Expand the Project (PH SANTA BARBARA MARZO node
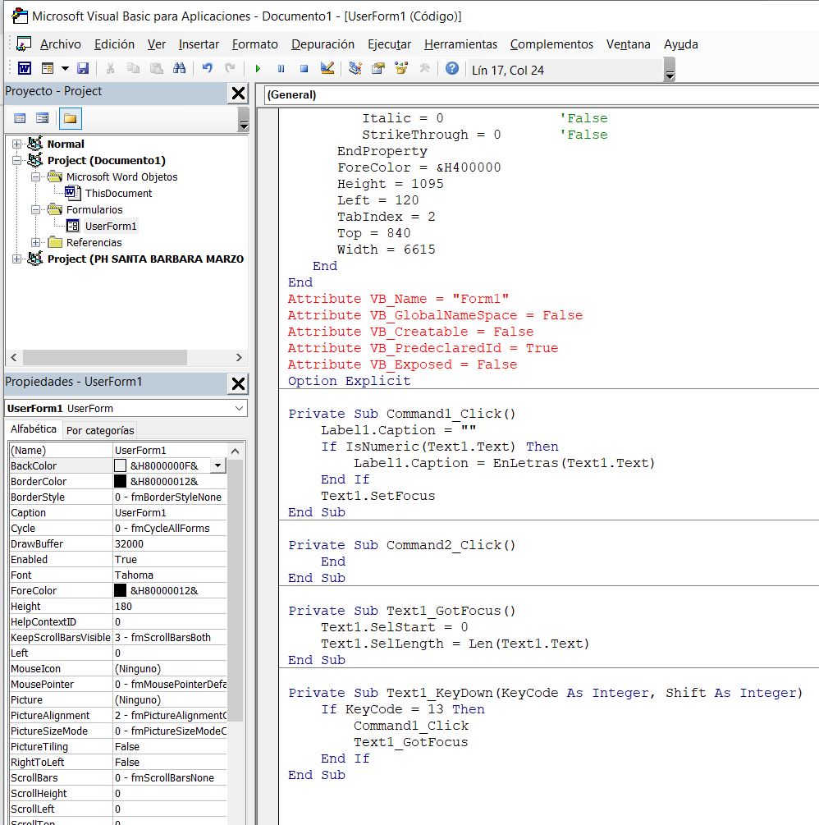Screen dimensions: 819x825 pos(17,259)
